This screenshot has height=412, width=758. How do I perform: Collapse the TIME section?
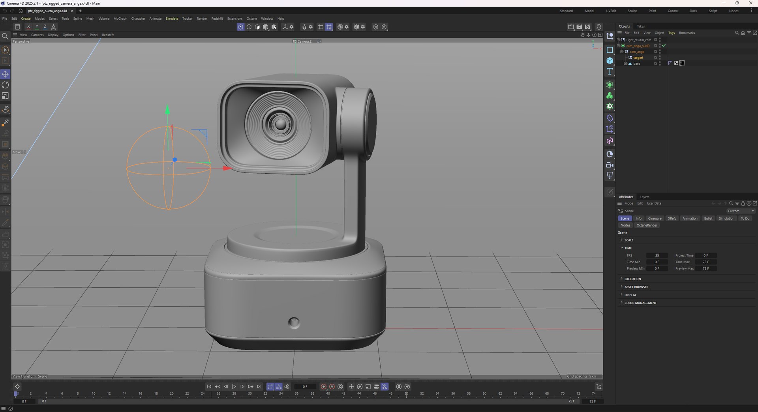(x=621, y=248)
